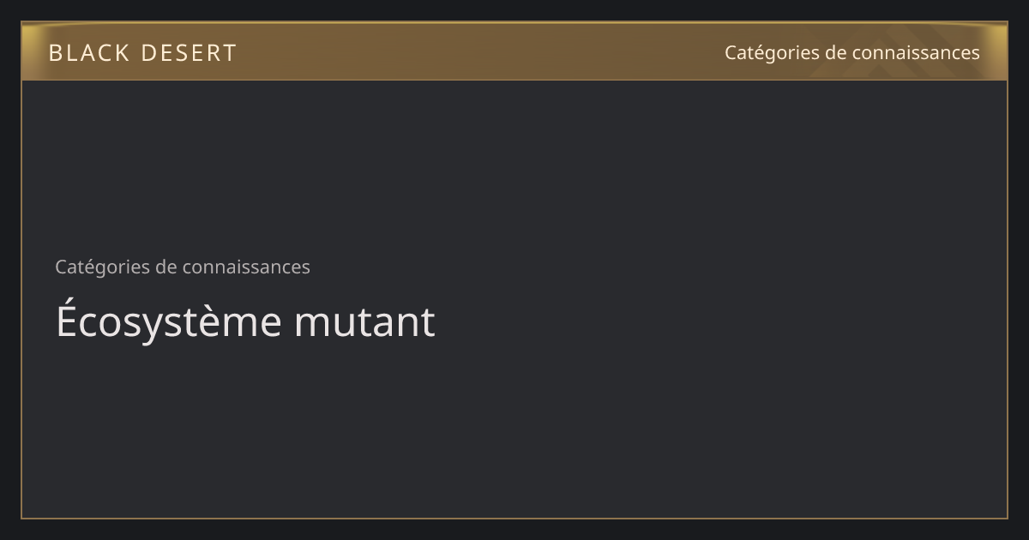Click the BLACK DESERT logo text
This screenshot has height=540, width=1029.
point(142,53)
